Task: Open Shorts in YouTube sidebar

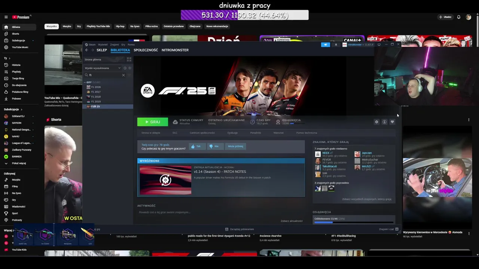Action: click(19, 34)
